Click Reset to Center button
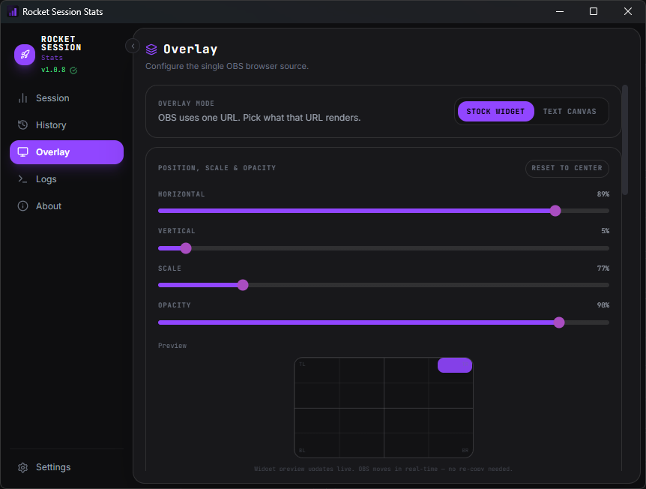Viewport: 646px width, 489px height. tap(567, 168)
